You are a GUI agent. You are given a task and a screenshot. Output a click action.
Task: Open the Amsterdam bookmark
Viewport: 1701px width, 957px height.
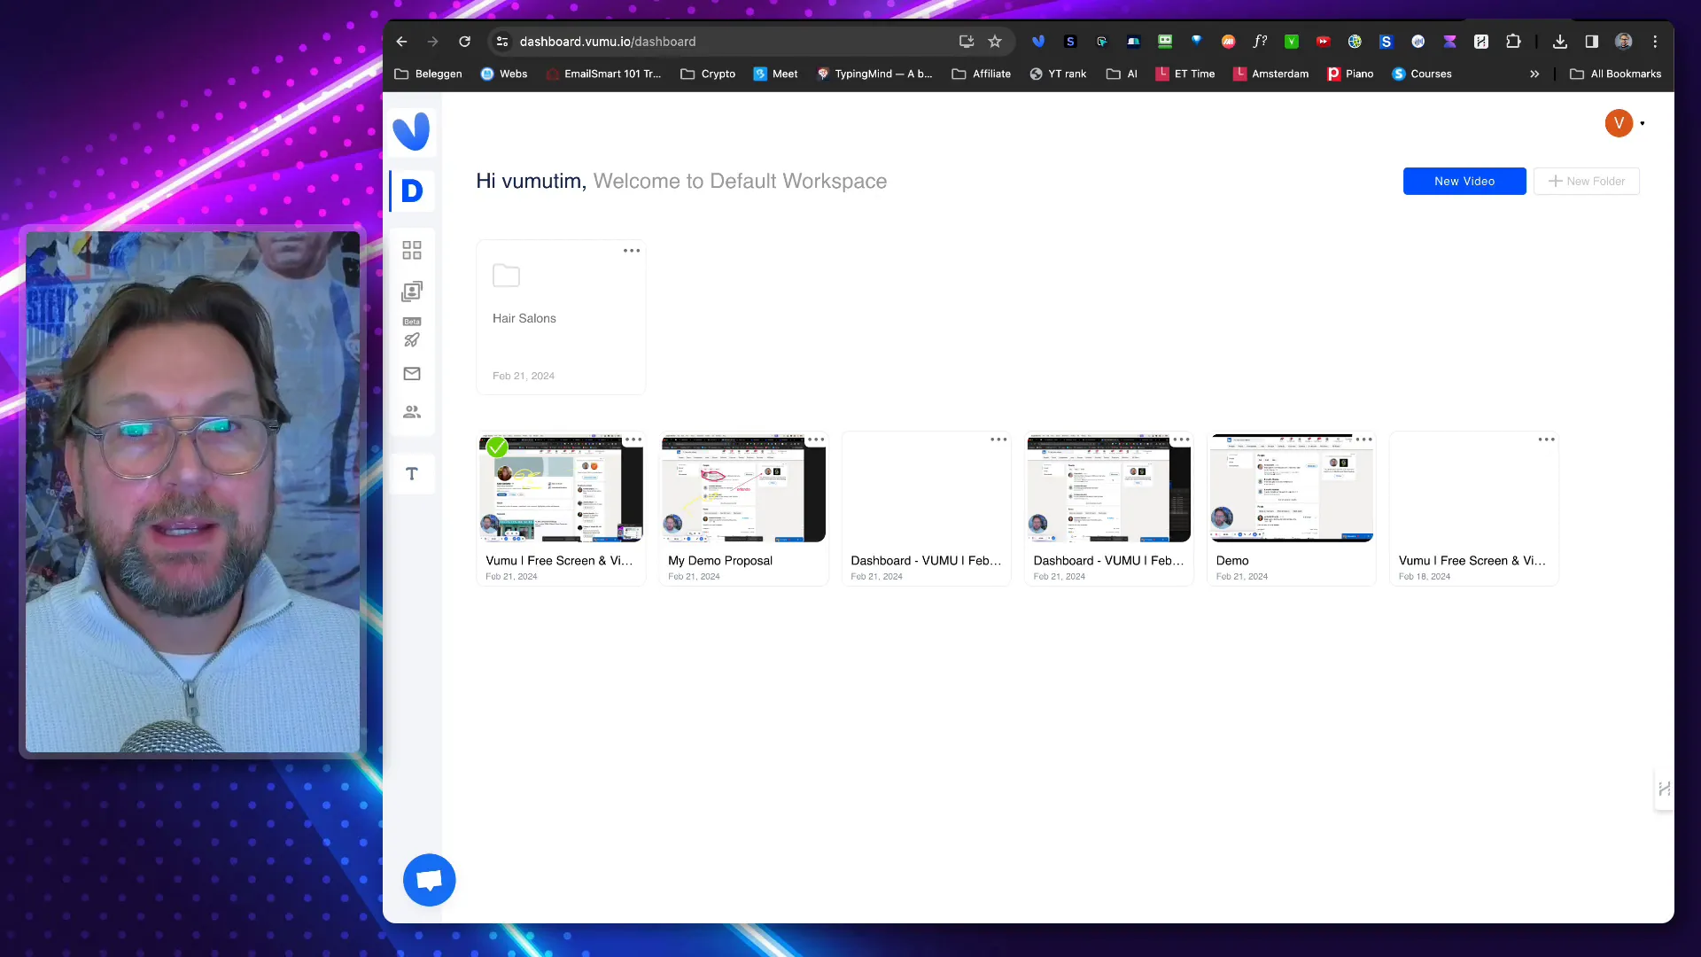(1270, 74)
